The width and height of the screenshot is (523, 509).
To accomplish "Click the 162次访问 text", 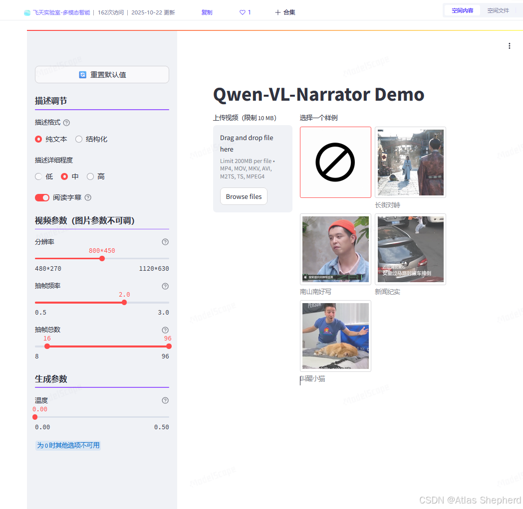I will (111, 12).
